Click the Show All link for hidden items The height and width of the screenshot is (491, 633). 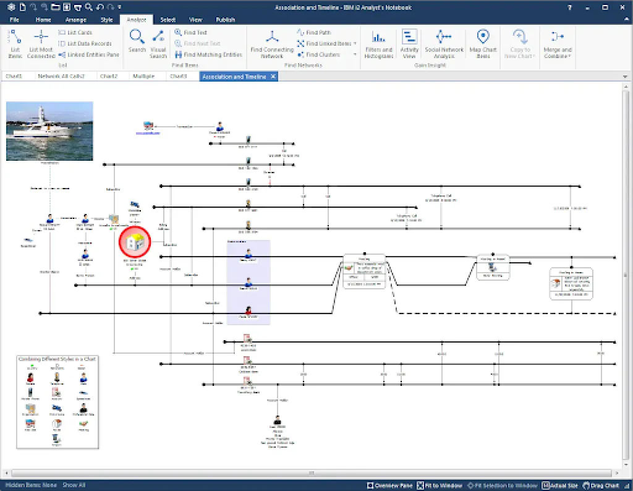pos(74,485)
